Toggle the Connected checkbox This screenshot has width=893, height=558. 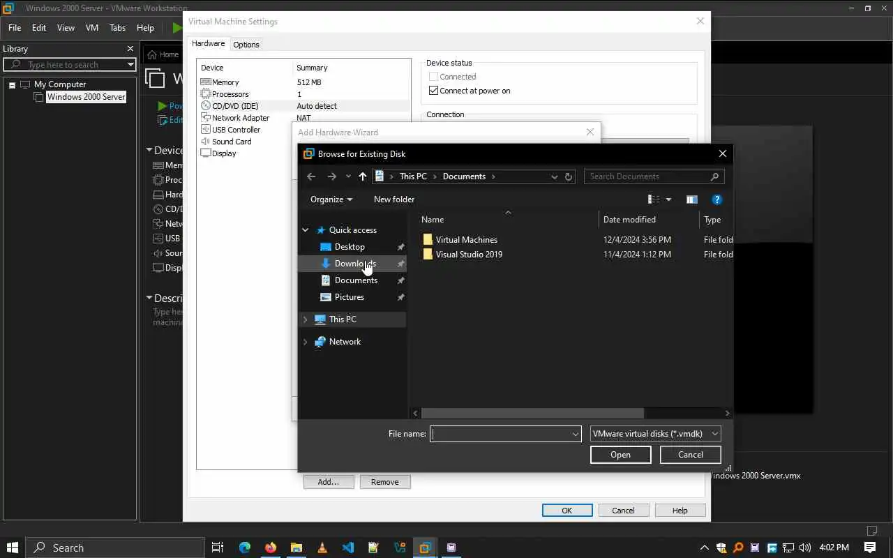(x=433, y=77)
